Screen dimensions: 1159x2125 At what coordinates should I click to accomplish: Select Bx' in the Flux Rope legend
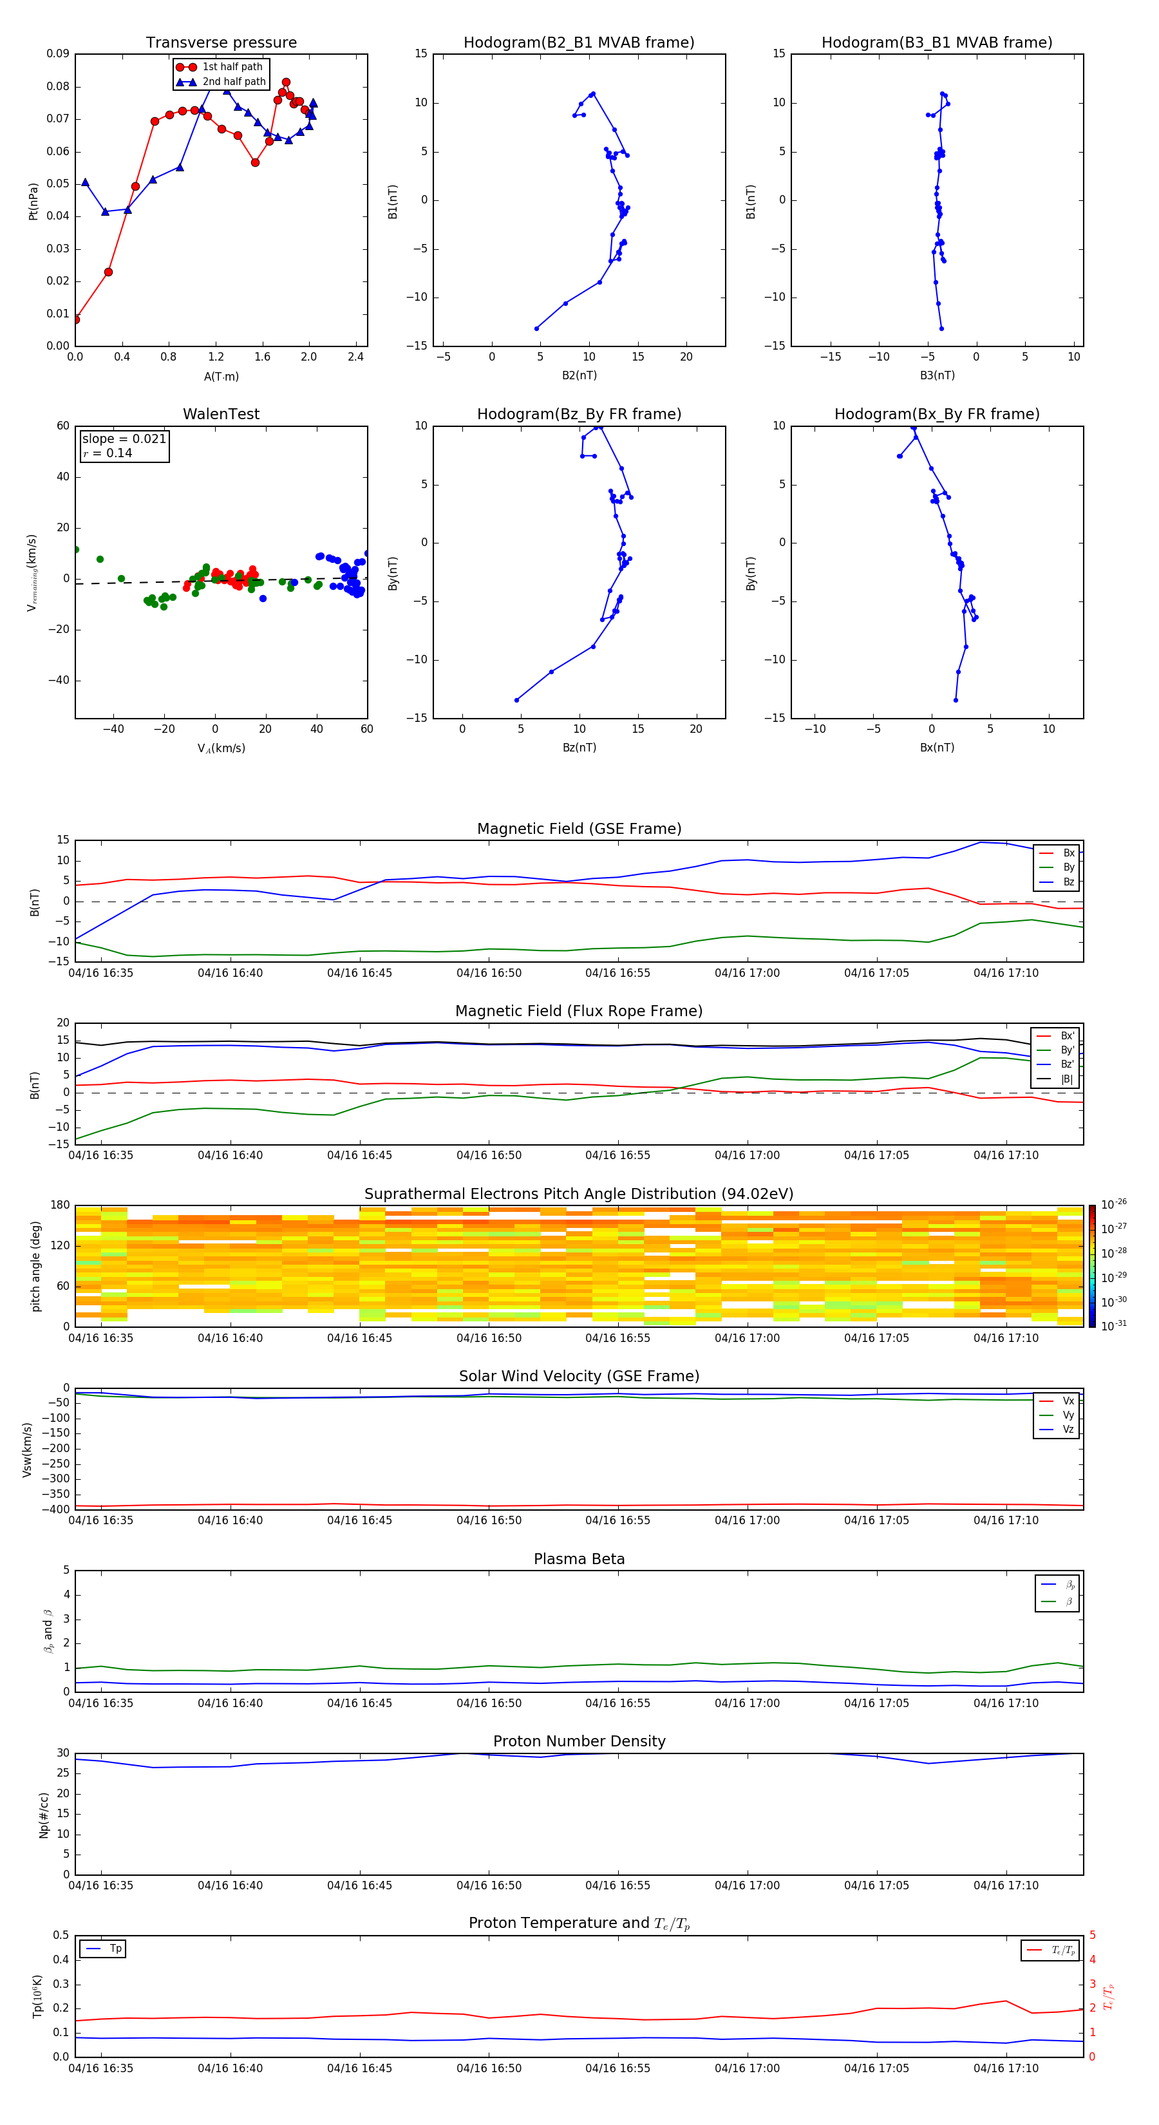point(1056,1036)
